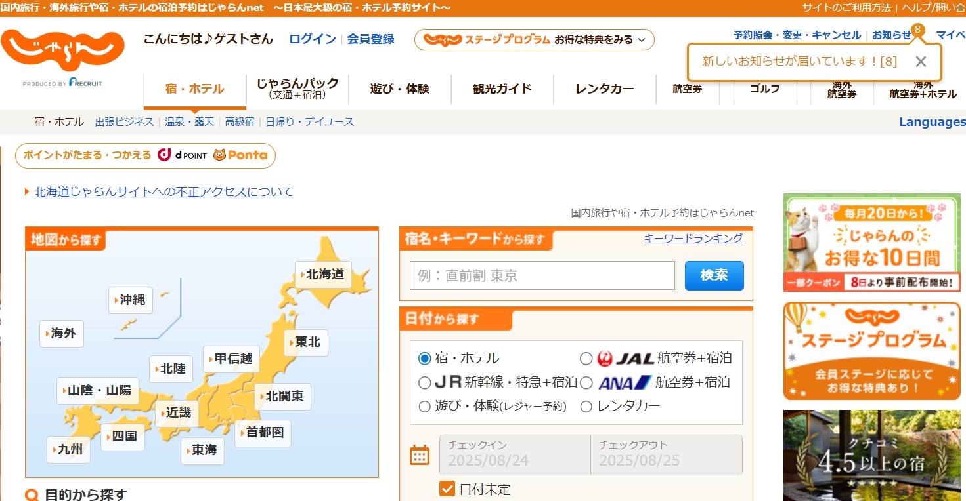Image resolution: width=966 pixels, height=501 pixels.
Task: Expand the ステージプログラム dropdown
Action: click(x=535, y=39)
